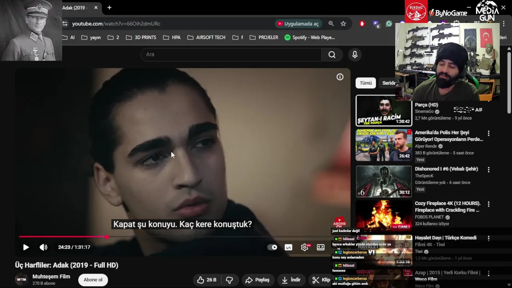Screen dimensions: 512x288
Task: Open the Şeytan-ı Racim video thumbnail
Action: point(384,110)
